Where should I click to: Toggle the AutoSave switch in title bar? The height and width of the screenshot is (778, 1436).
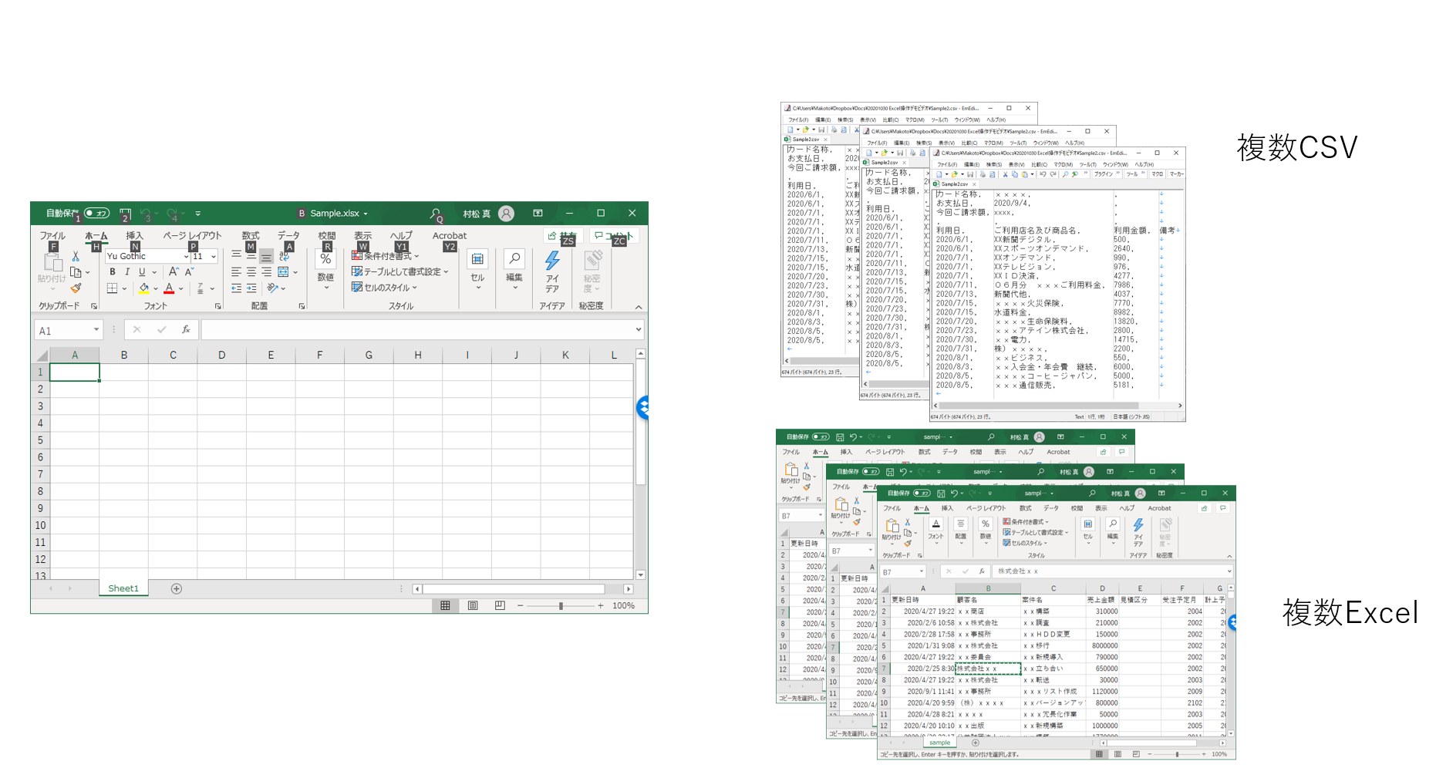[96, 214]
